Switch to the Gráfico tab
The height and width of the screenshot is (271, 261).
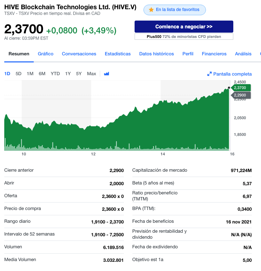45,54
